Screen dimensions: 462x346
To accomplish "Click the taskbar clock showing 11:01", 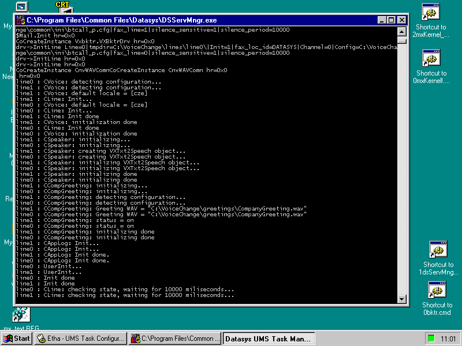I will [x=448, y=339].
